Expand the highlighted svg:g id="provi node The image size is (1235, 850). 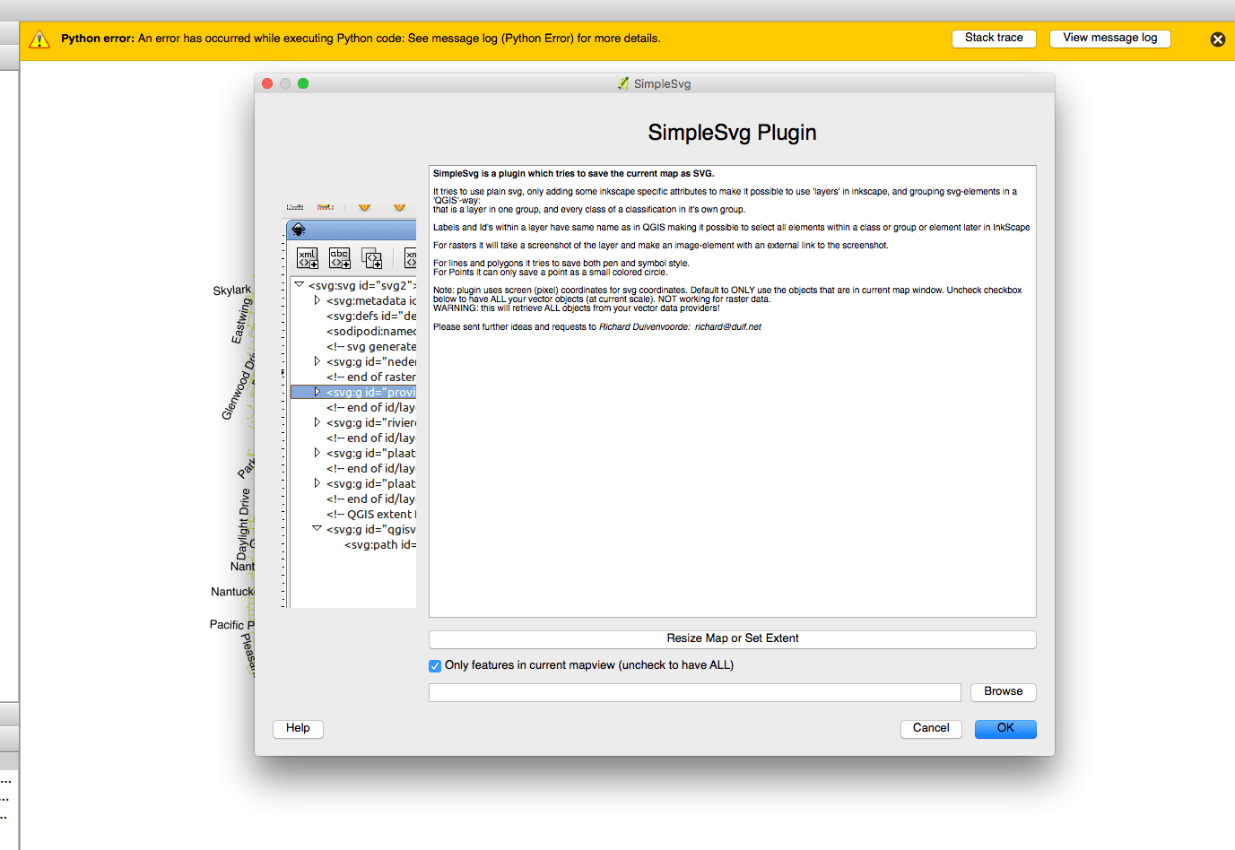pos(317,392)
